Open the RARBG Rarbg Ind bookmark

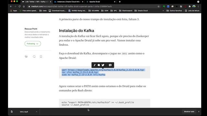(x=77, y=11)
